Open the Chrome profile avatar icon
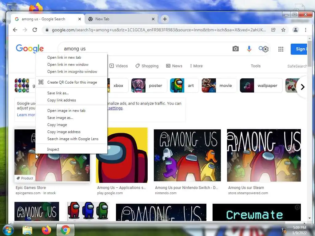Image resolution: width=315 pixels, height=236 pixels. [x=296, y=30]
